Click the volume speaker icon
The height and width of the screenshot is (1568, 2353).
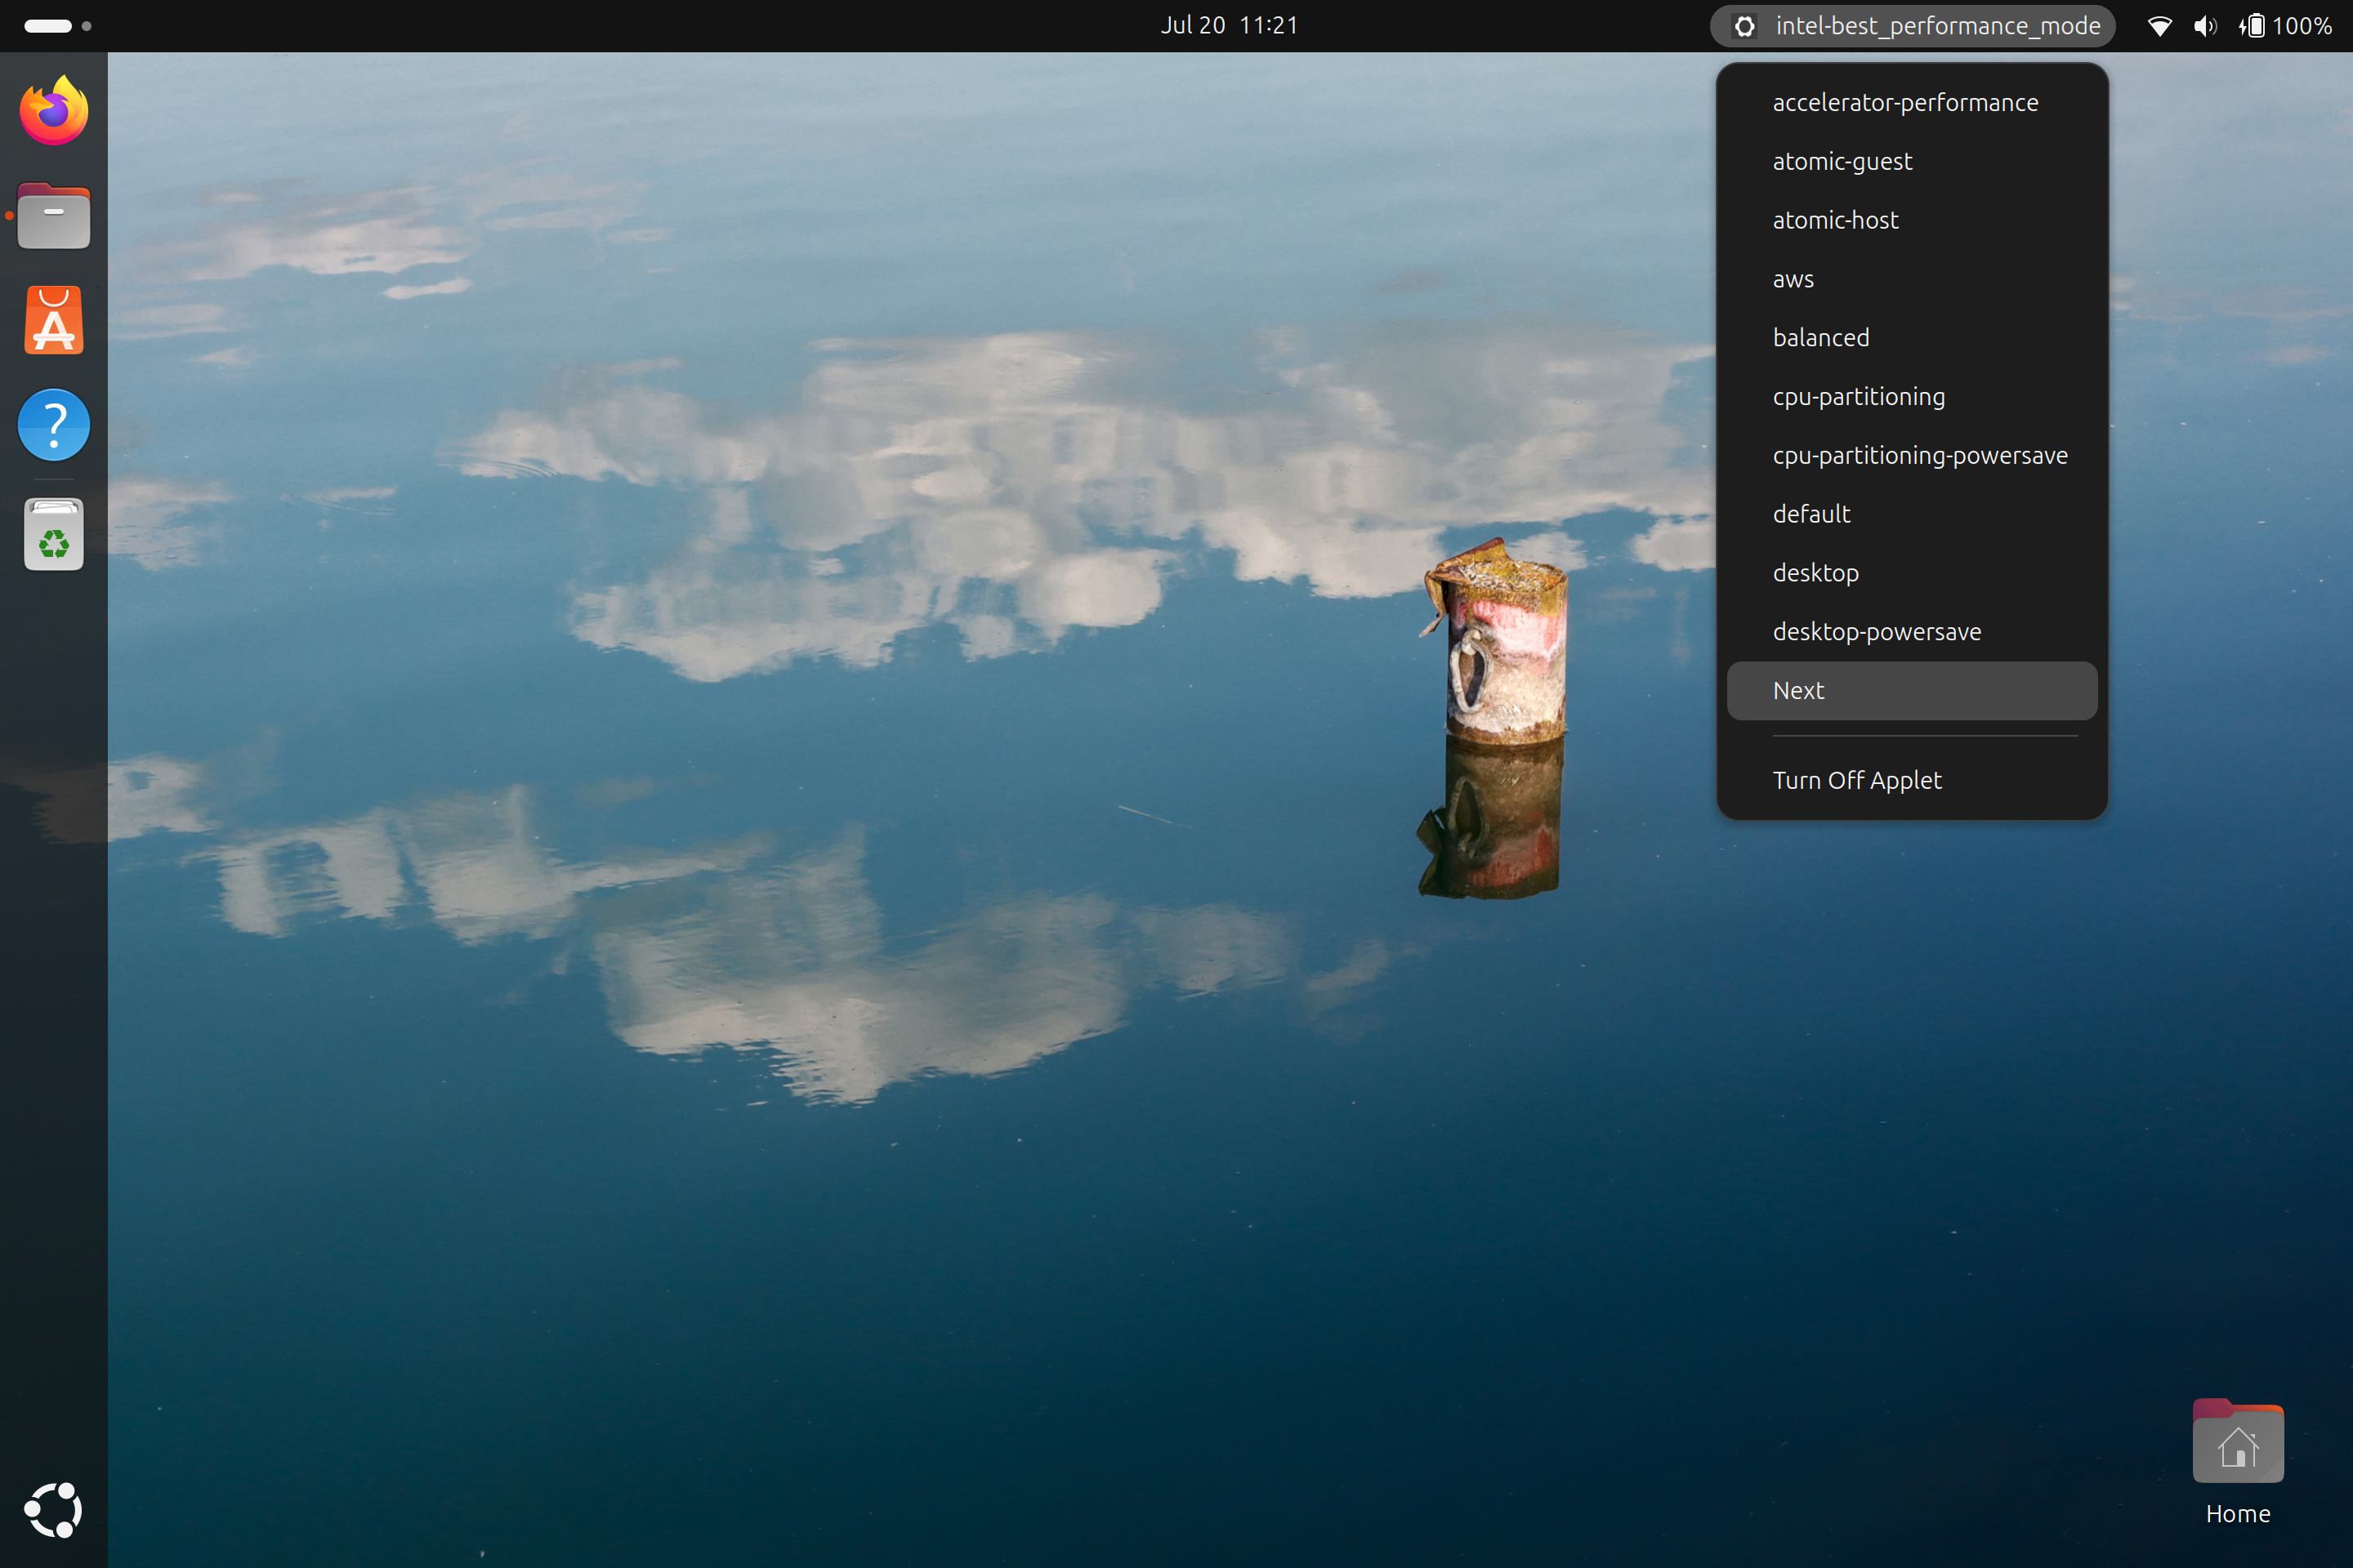click(2204, 26)
